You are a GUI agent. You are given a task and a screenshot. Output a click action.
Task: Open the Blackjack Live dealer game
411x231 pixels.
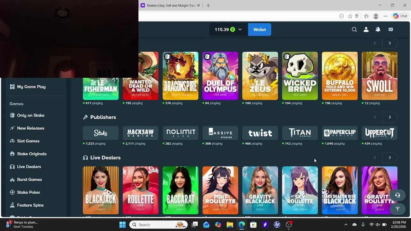(x=101, y=190)
